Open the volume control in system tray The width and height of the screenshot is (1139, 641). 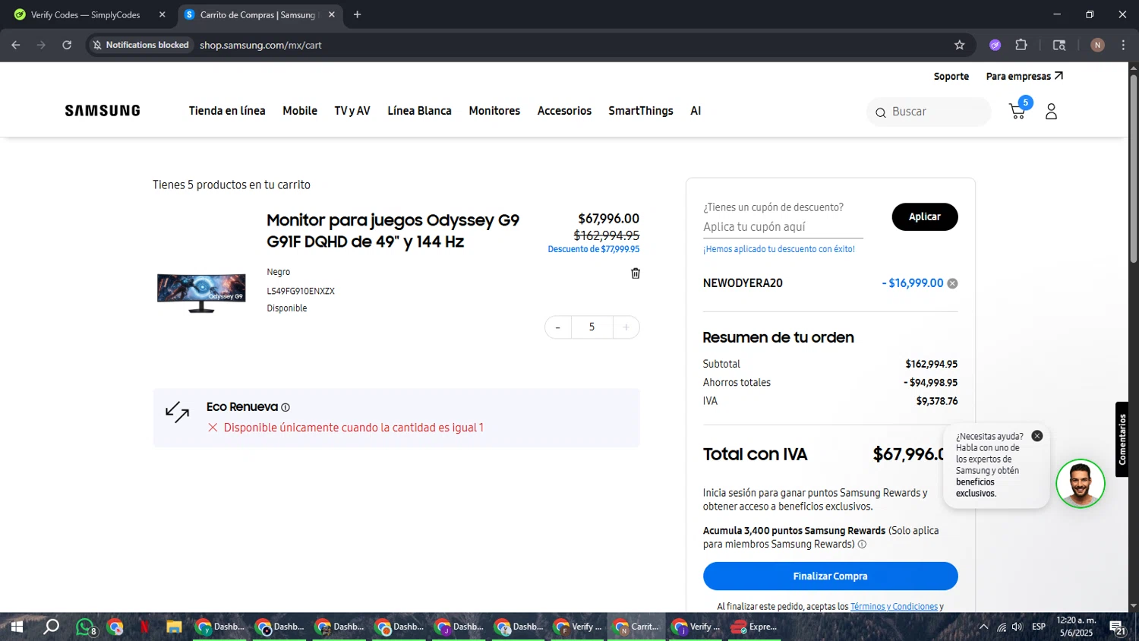point(1018,627)
